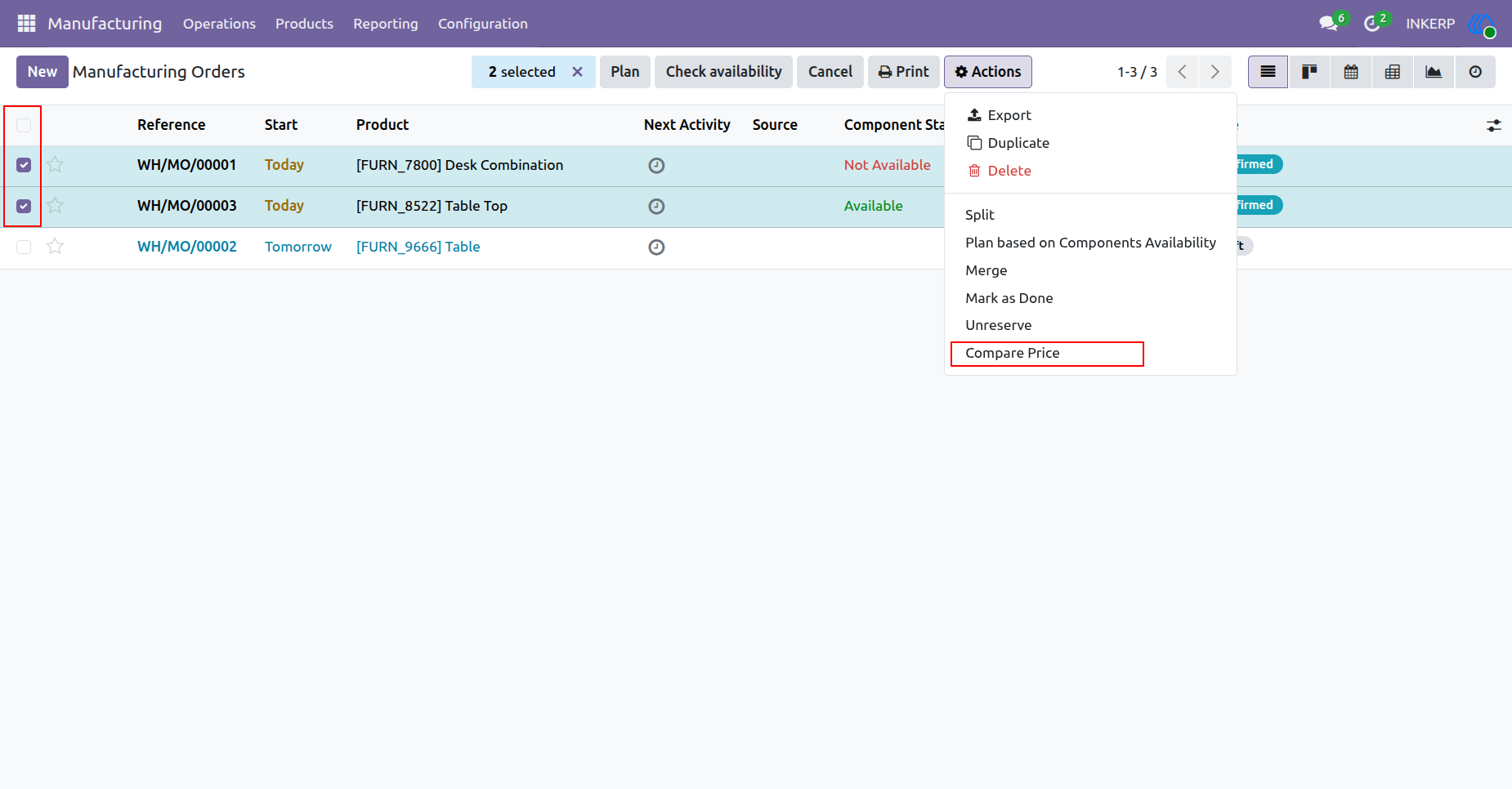Switch to calendar view
The width and height of the screenshot is (1512, 789).
(x=1351, y=72)
